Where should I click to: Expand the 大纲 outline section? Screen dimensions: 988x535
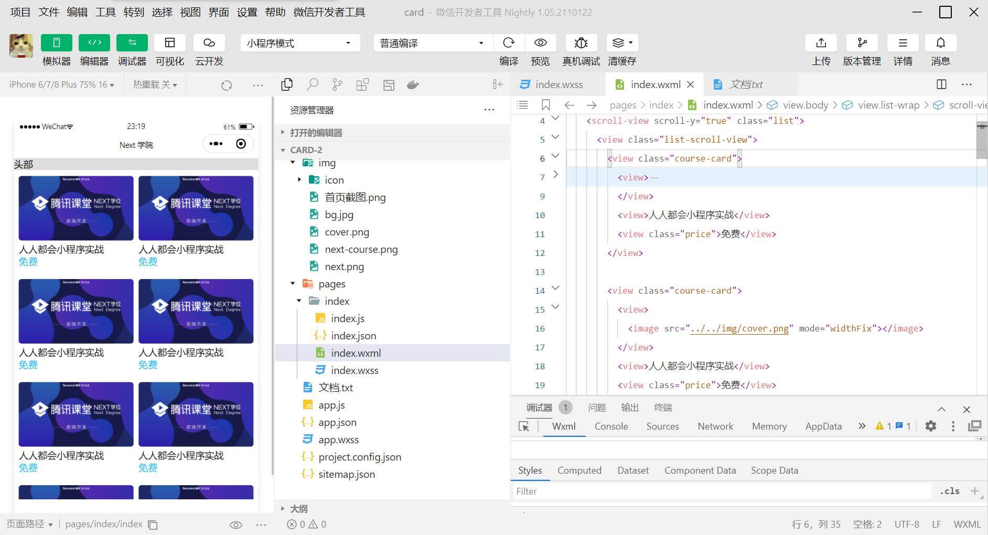392,509
